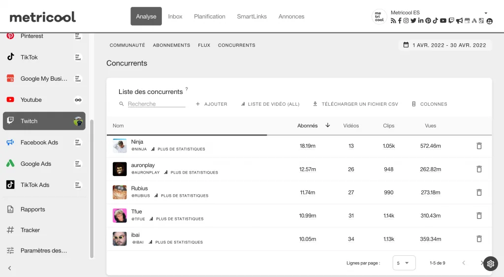Click the RSS feed icon in header

[x=393, y=21]
